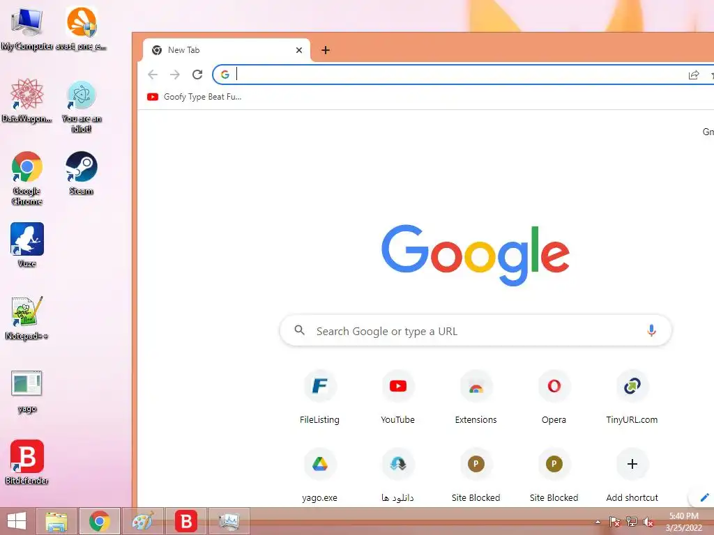
Task: Open the first Site Blocked shortcut
Action: pyautogui.click(x=476, y=476)
